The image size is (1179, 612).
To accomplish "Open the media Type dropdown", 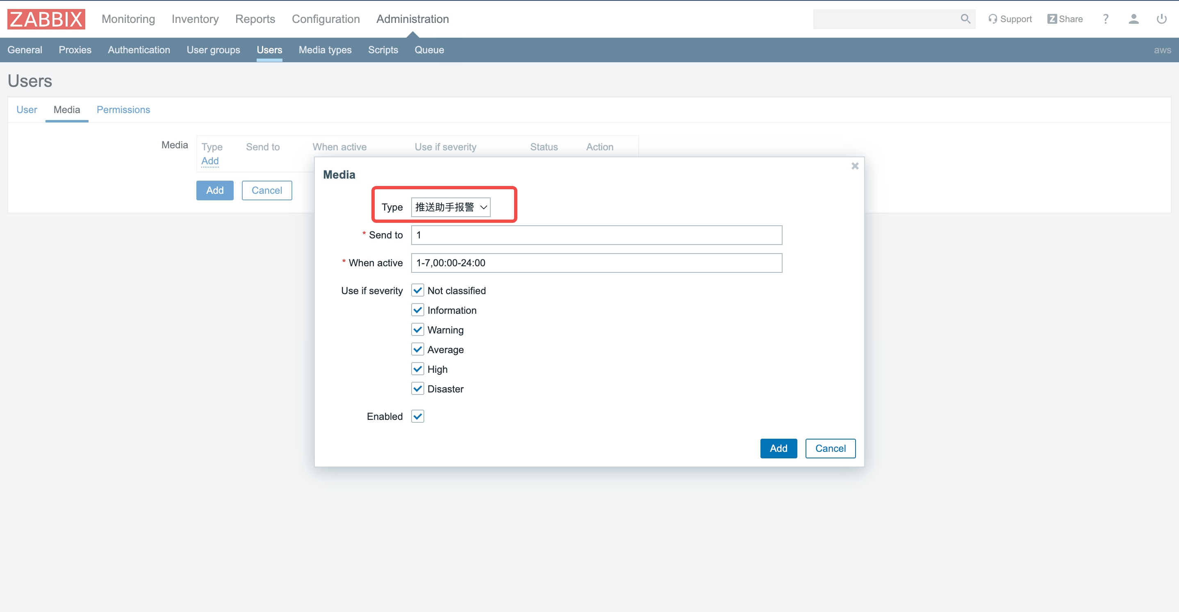I will [x=451, y=207].
